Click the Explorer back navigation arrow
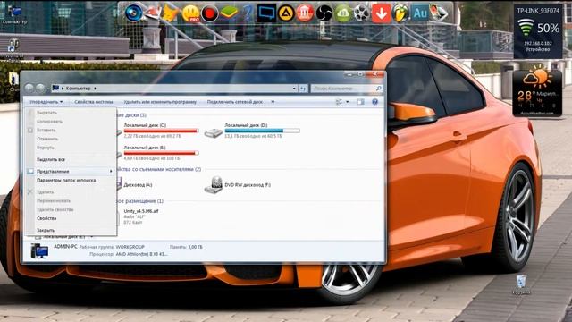Viewport: 572px width, 322px height. pos(29,88)
